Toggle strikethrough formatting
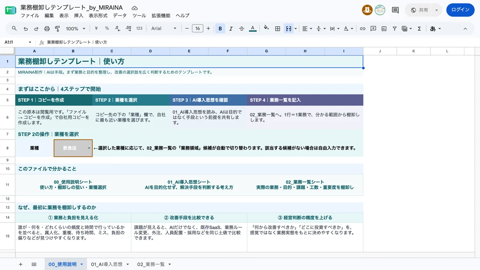 [x=242, y=28]
